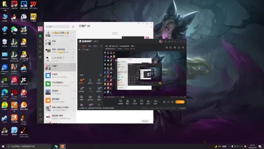264x149 pixels.
Task: Open the virtual avatar bear tool icon
Action: [90, 97]
